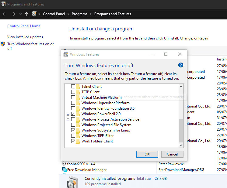Click the Telnet Client folder icon
Screen dimensions: 227x188
[x=78, y=87]
